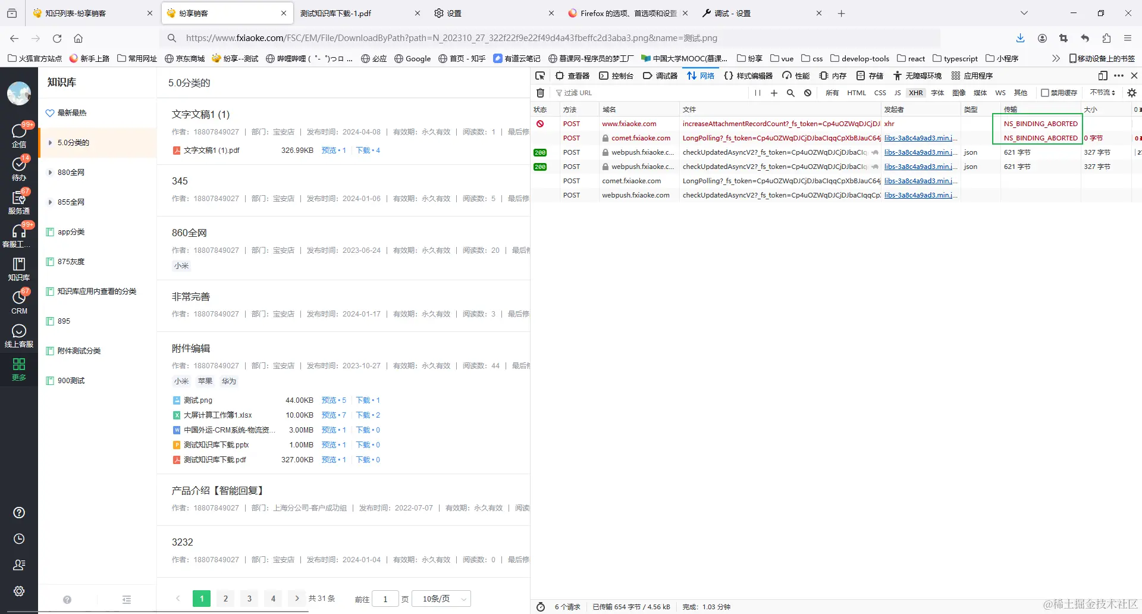Open the network search magnifier

point(790,93)
